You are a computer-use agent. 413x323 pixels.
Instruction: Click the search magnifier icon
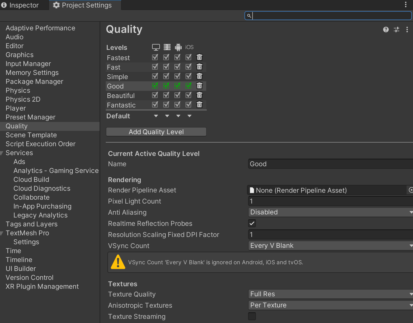[x=249, y=16]
